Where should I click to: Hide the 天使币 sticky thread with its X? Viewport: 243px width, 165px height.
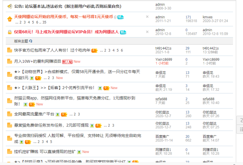147,17
